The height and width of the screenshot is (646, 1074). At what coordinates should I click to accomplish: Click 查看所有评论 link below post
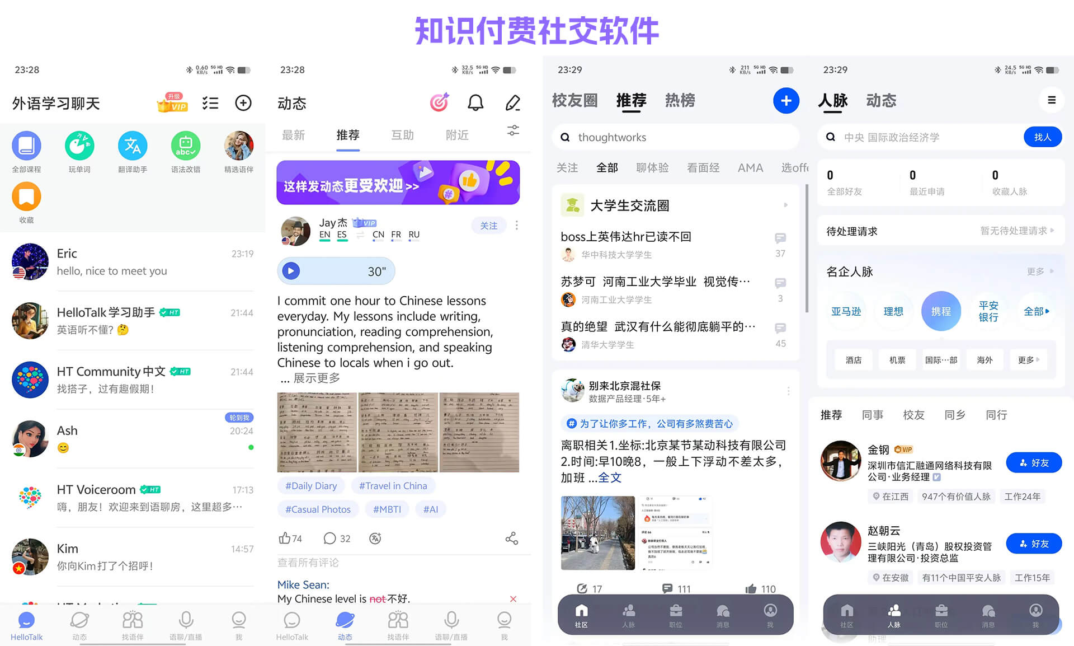(309, 564)
